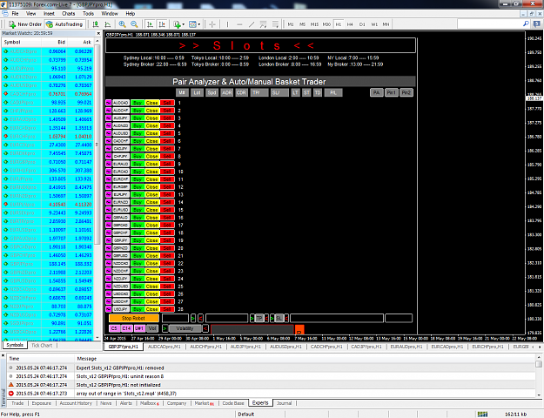Open the Mailbox terminal tab
The height and width of the screenshot is (418, 544).
149,403
